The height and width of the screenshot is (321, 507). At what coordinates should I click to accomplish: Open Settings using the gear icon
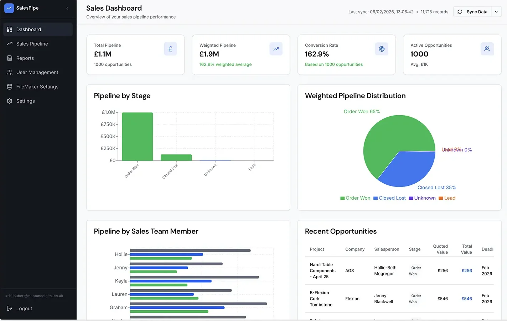click(10, 101)
